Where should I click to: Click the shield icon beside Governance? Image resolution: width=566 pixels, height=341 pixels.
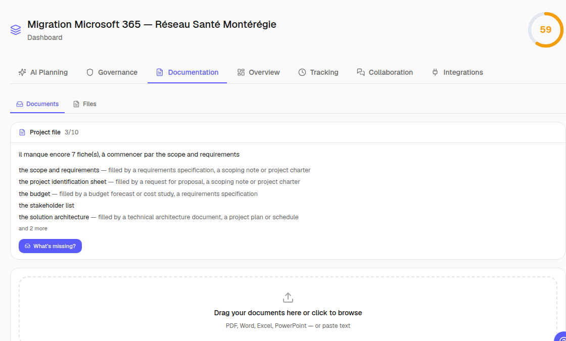90,72
